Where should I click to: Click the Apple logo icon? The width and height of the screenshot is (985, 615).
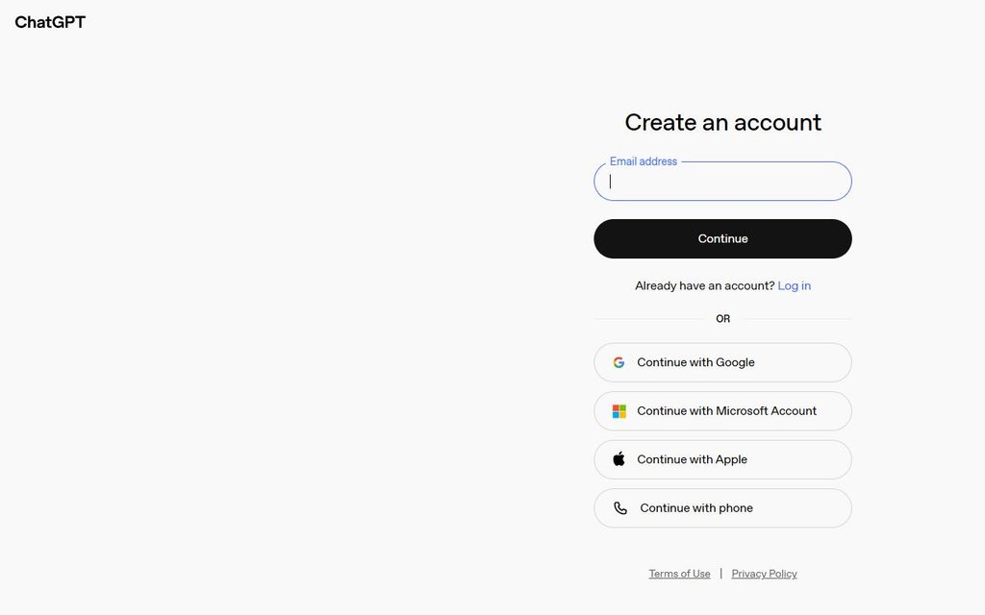click(619, 459)
